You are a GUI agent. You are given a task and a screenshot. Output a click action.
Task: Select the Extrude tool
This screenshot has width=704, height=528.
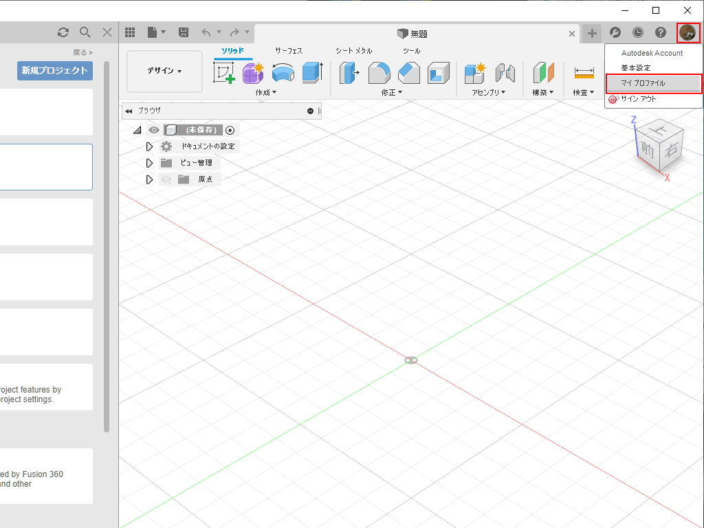click(x=313, y=73)
